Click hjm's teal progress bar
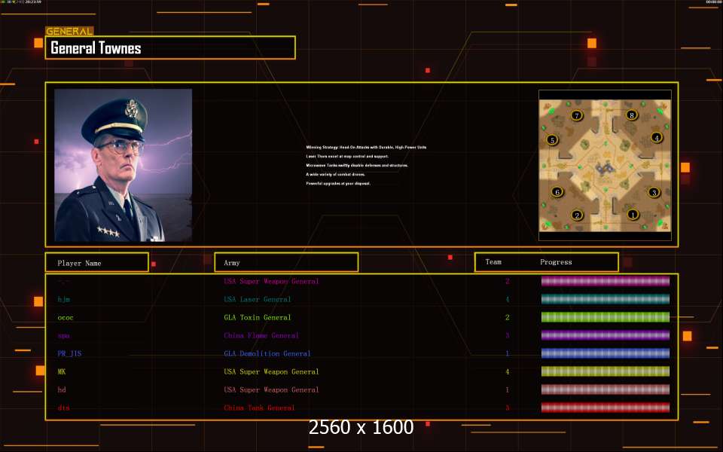723x452 pixels. (605, 299)
